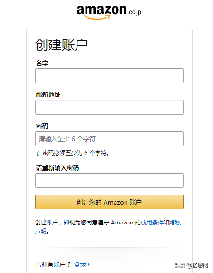Focus the 密码 password input field
The height and width of the screenshot is (273, 213).
[109, 138]
